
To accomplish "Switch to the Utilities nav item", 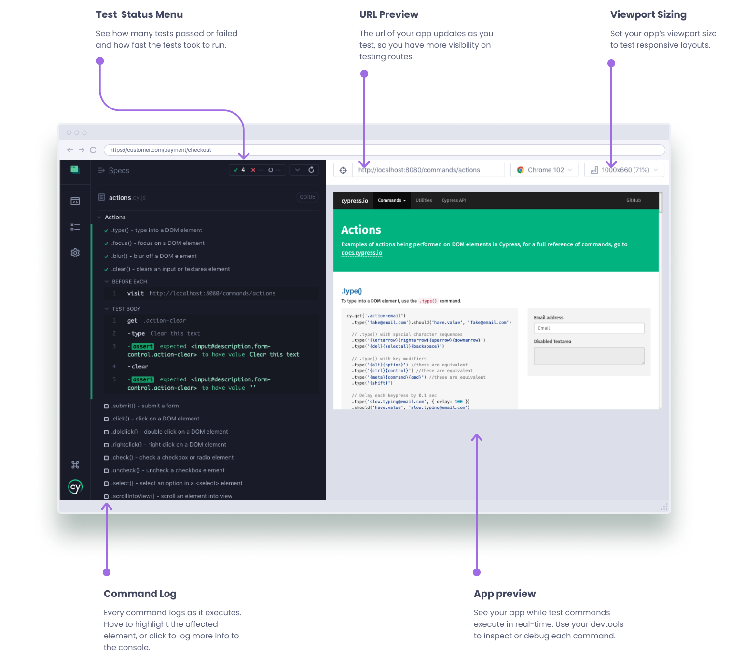I will pyautogui.click(x=424, y=200).
